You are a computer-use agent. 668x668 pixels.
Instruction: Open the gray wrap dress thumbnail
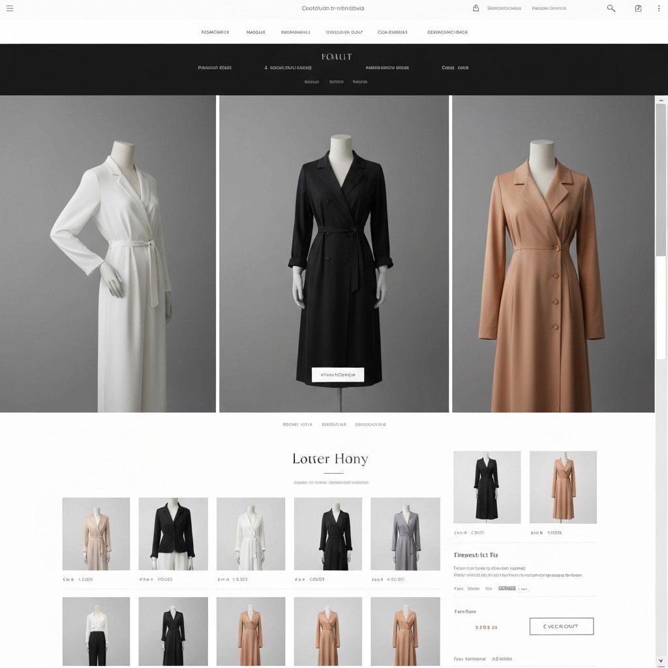click(405, 534)
